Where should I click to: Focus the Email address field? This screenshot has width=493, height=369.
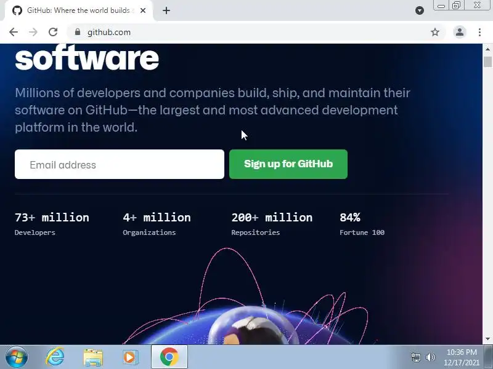120,164
